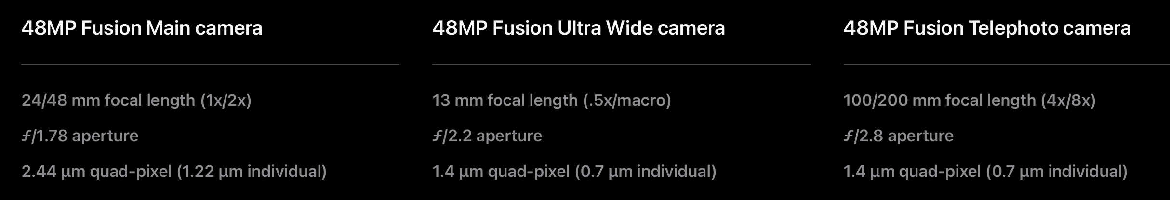The image size is (1170, 200).
Task: Click the "100/200 mm focal length" spec
Action: tap(940, 100)
